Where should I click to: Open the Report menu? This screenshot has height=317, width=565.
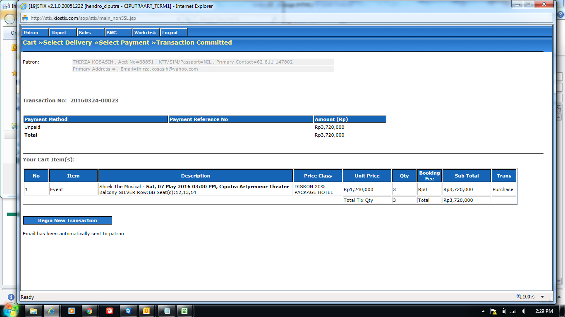pos(59,33)
